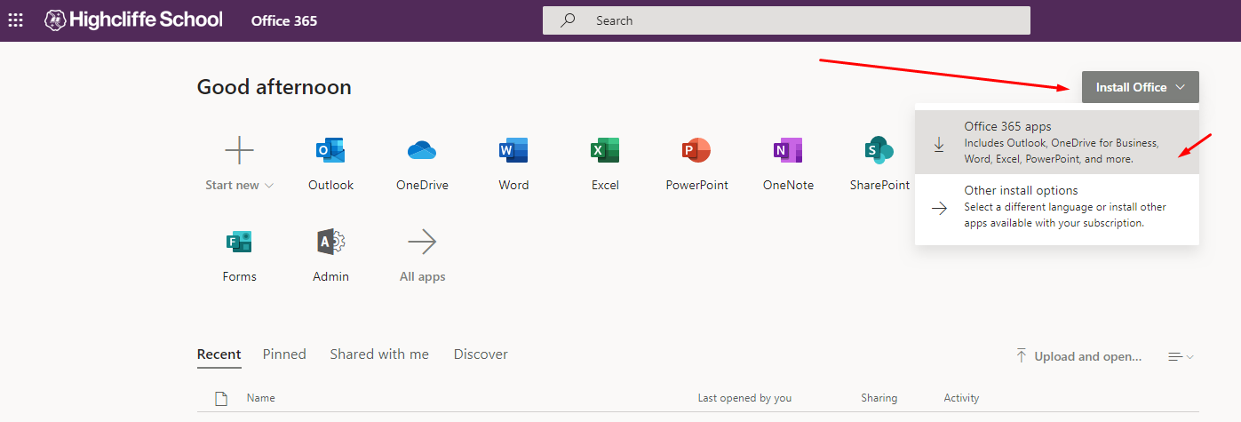Image resolution: width=1241 pixels, height=422 pixels.
Task: Open the list view options dropdown
Action: click(x=1181, y=356)
